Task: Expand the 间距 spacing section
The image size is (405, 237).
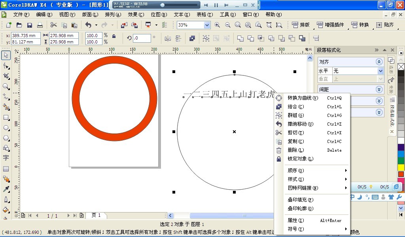Action: point(379,90)
